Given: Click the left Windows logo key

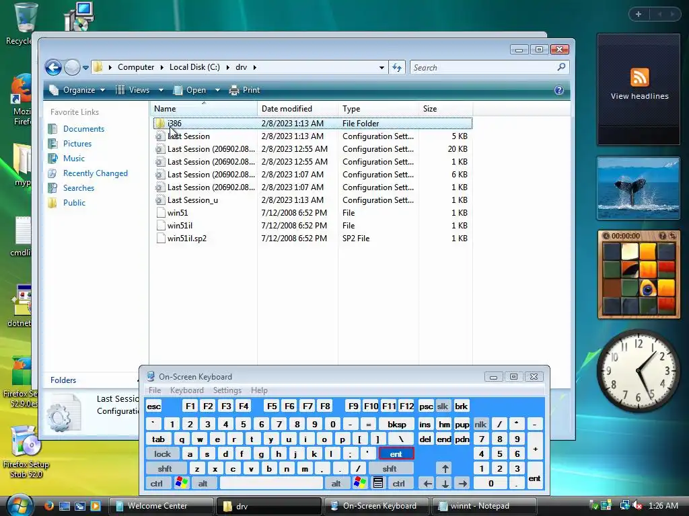Looking at the screenshot, I should [181, 484].
